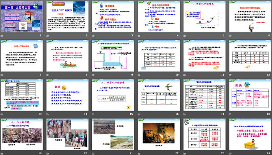Screen dimensions: 272x155
Task: Select slide 22 with firelit dark photo
Action: [x=159, y=134]
